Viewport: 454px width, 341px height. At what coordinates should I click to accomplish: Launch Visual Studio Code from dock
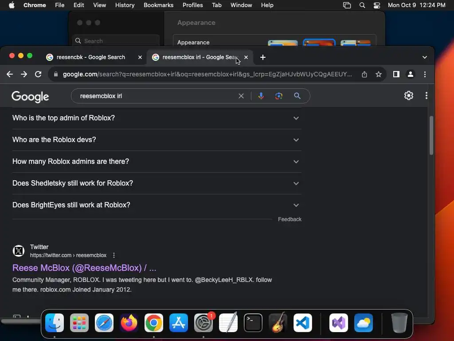[303, 323]
